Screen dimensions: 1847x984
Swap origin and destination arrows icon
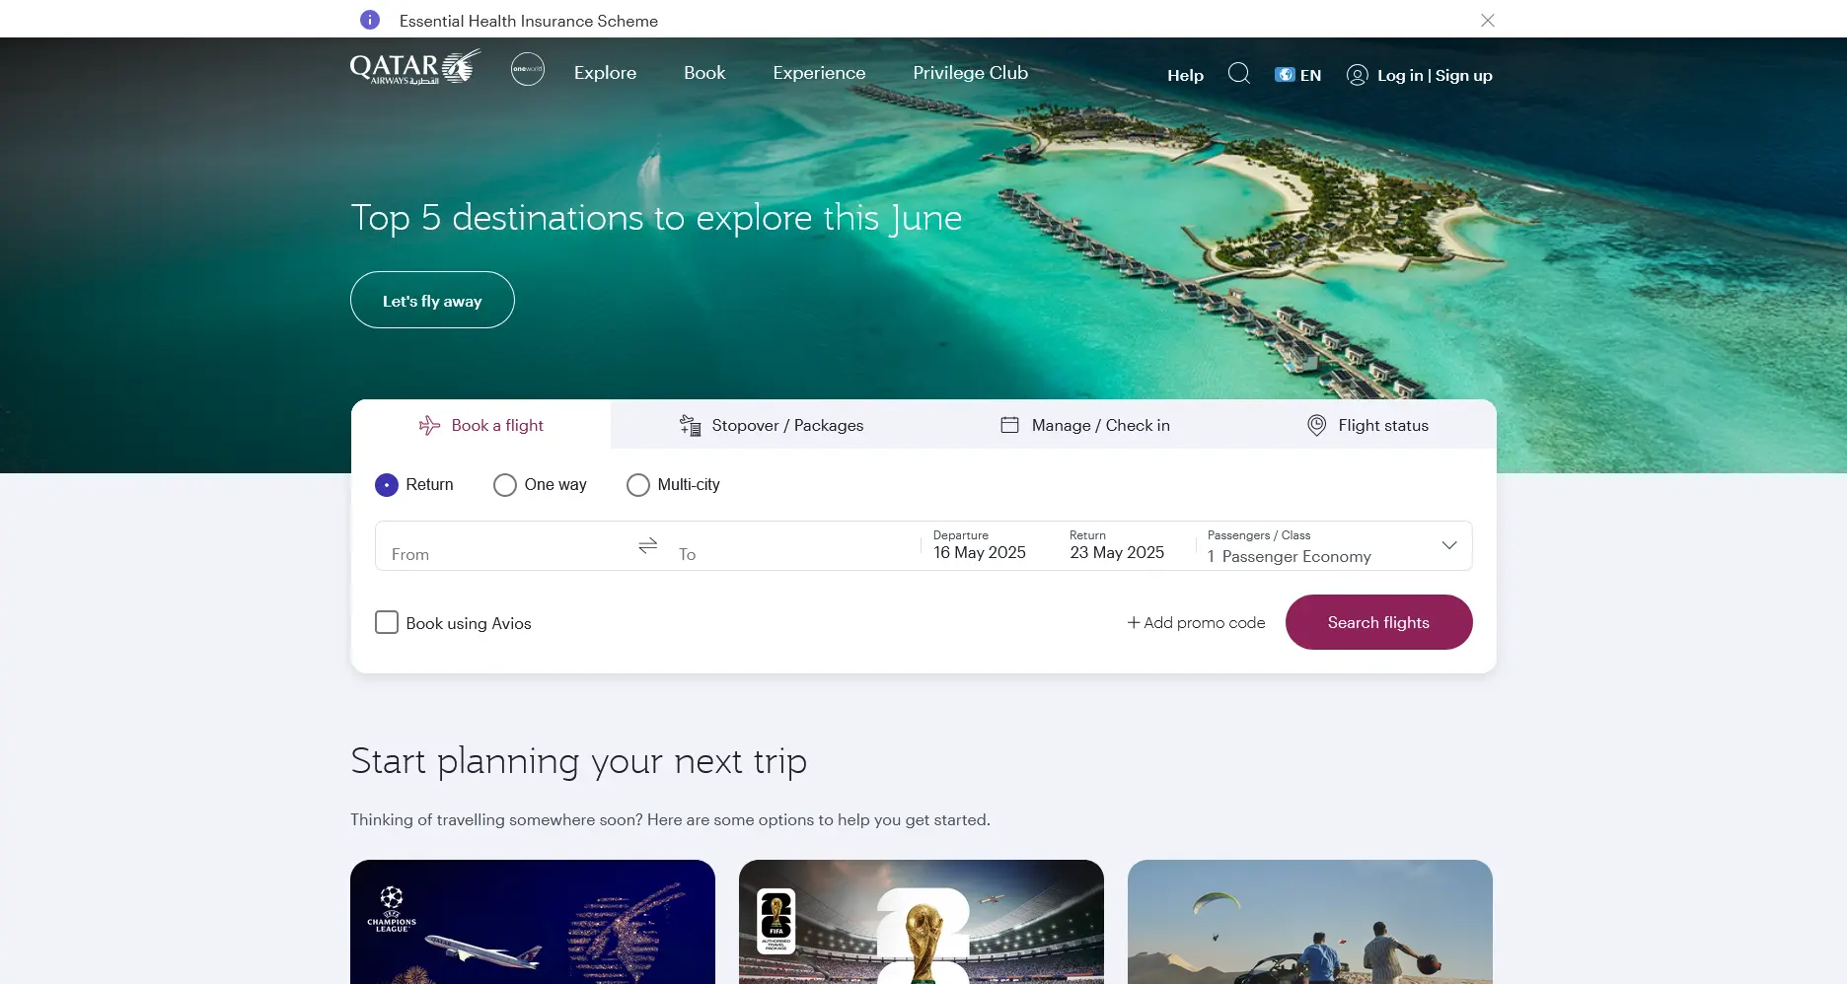tap(648, 545)
